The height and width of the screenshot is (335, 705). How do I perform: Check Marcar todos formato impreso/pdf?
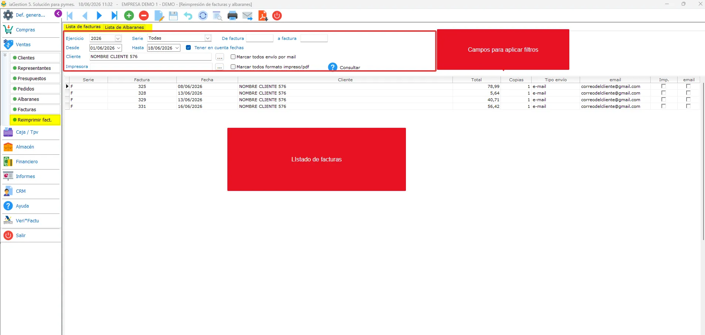(x=233, y=67)
